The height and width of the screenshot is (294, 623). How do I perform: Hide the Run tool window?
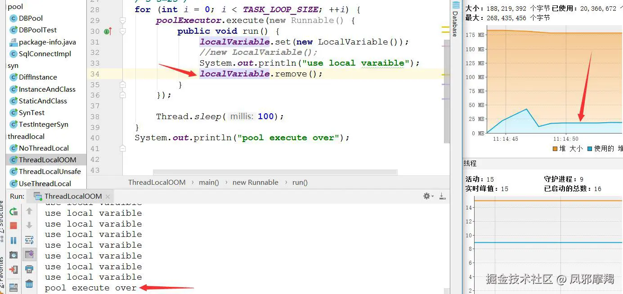pyautogui.click(x=442, y=196)
